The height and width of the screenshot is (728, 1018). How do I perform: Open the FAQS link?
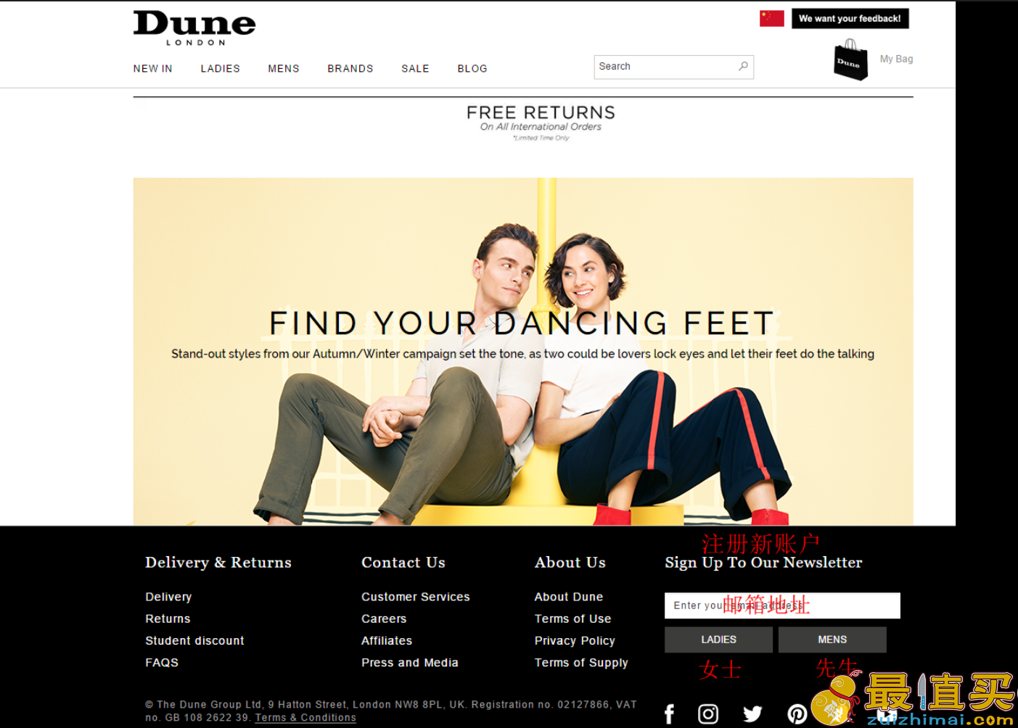(162, 662)
